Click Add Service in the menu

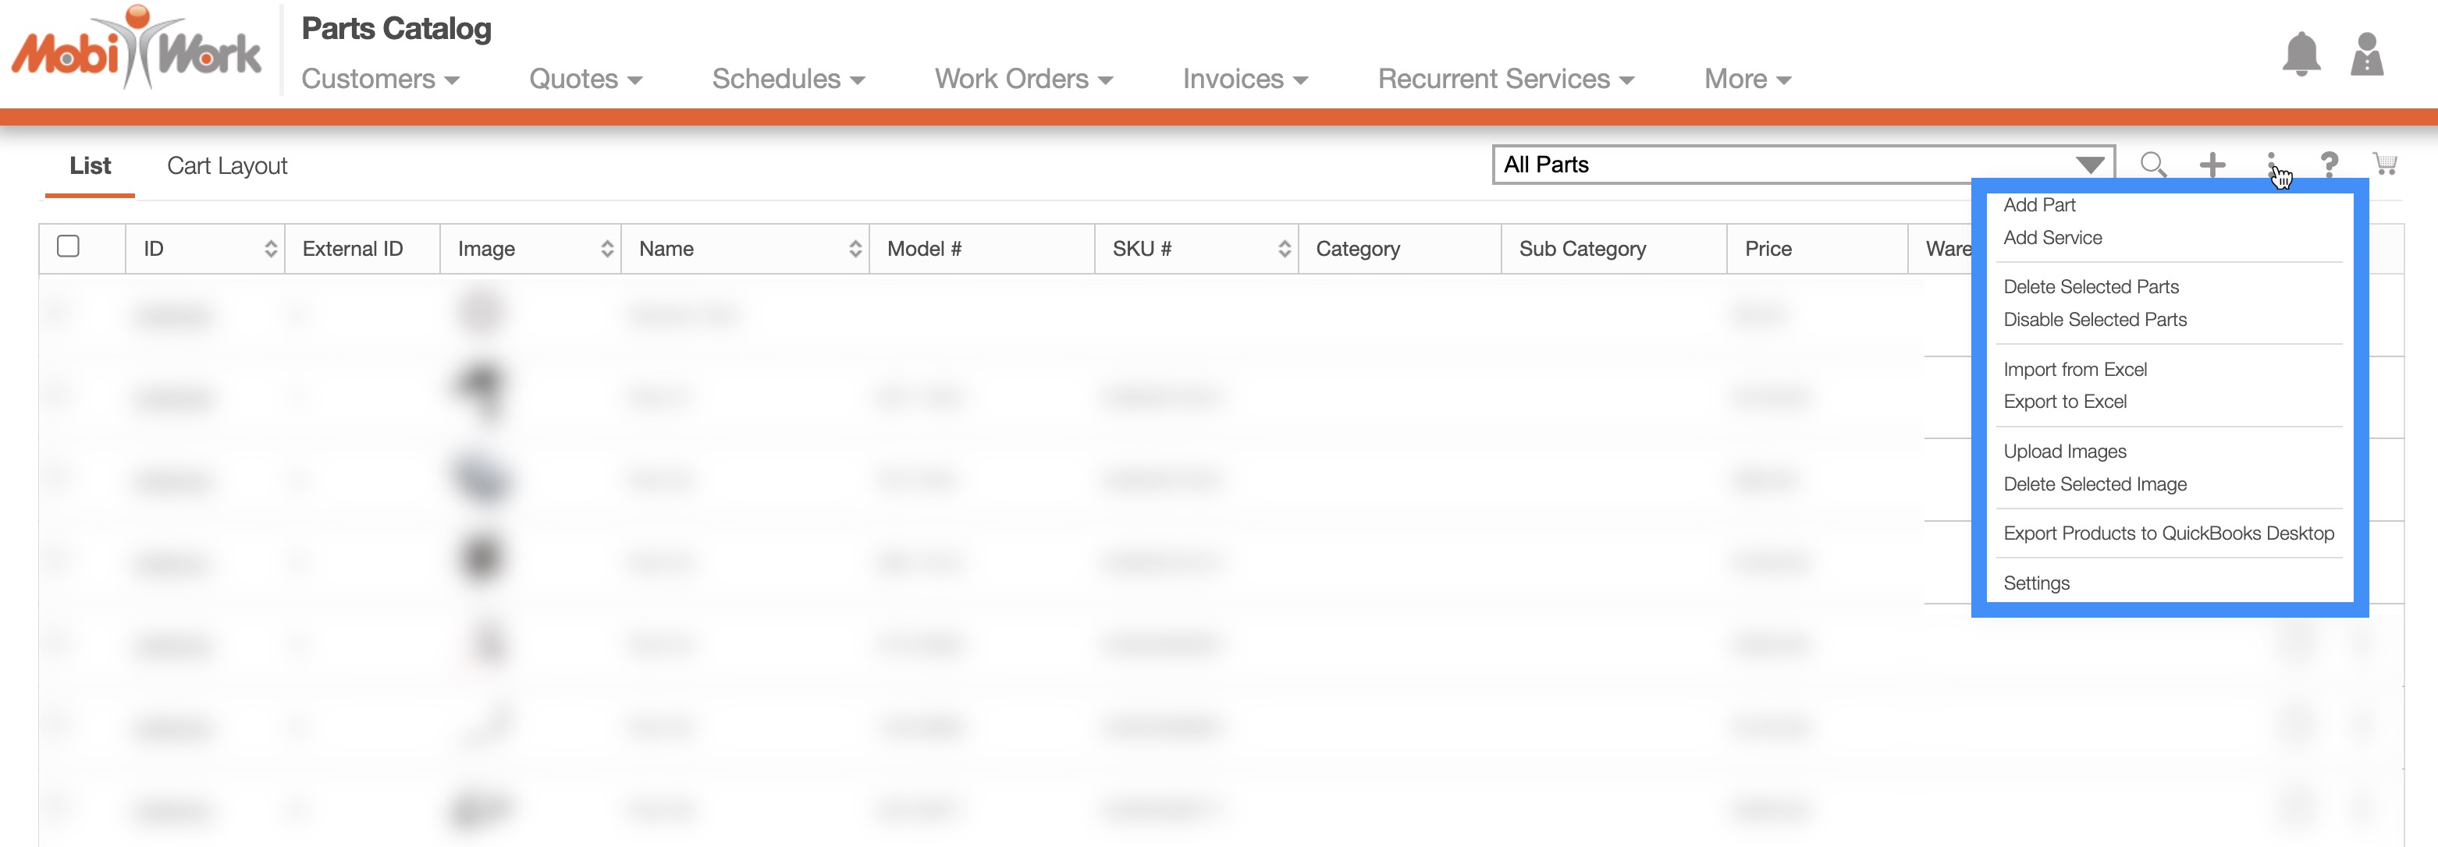pyautogui.click(x=2052, y=238)
